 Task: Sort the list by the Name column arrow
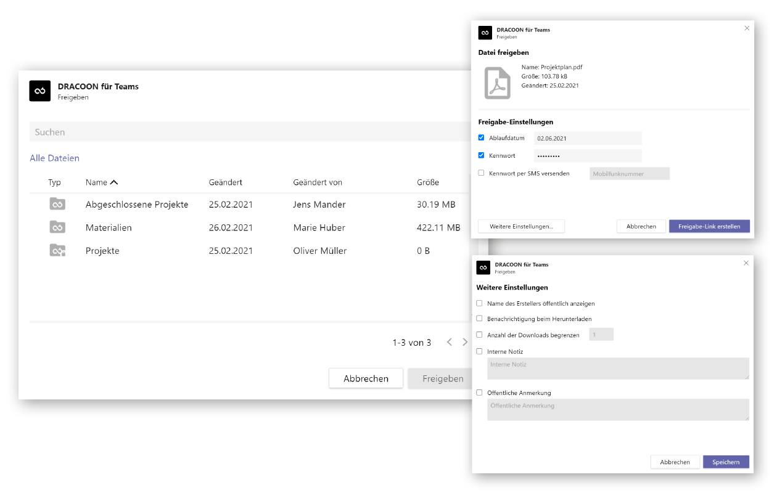click(113, 182)
